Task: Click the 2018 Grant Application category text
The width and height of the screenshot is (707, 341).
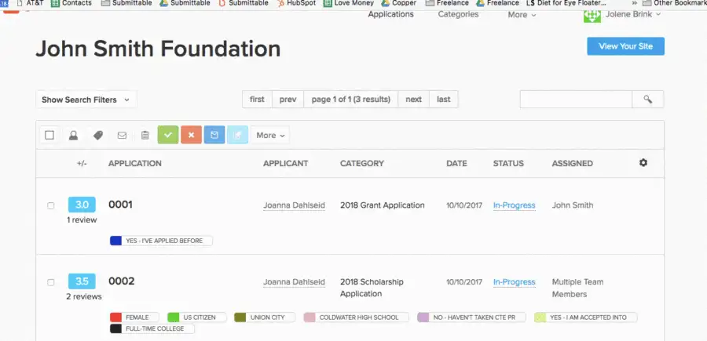Action: coord(383,205)
